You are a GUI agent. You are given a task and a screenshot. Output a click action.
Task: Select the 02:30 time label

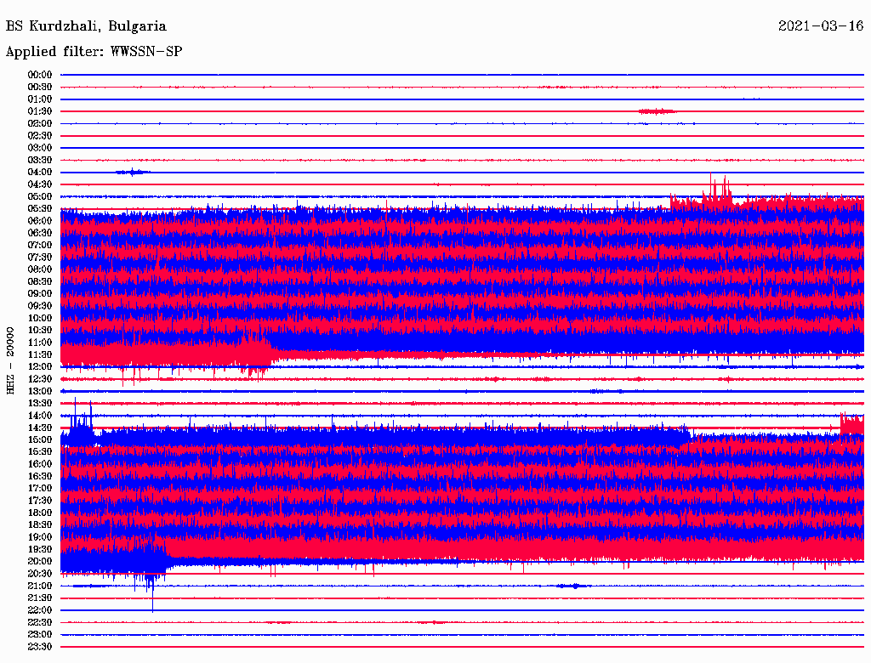pos(40,135)
